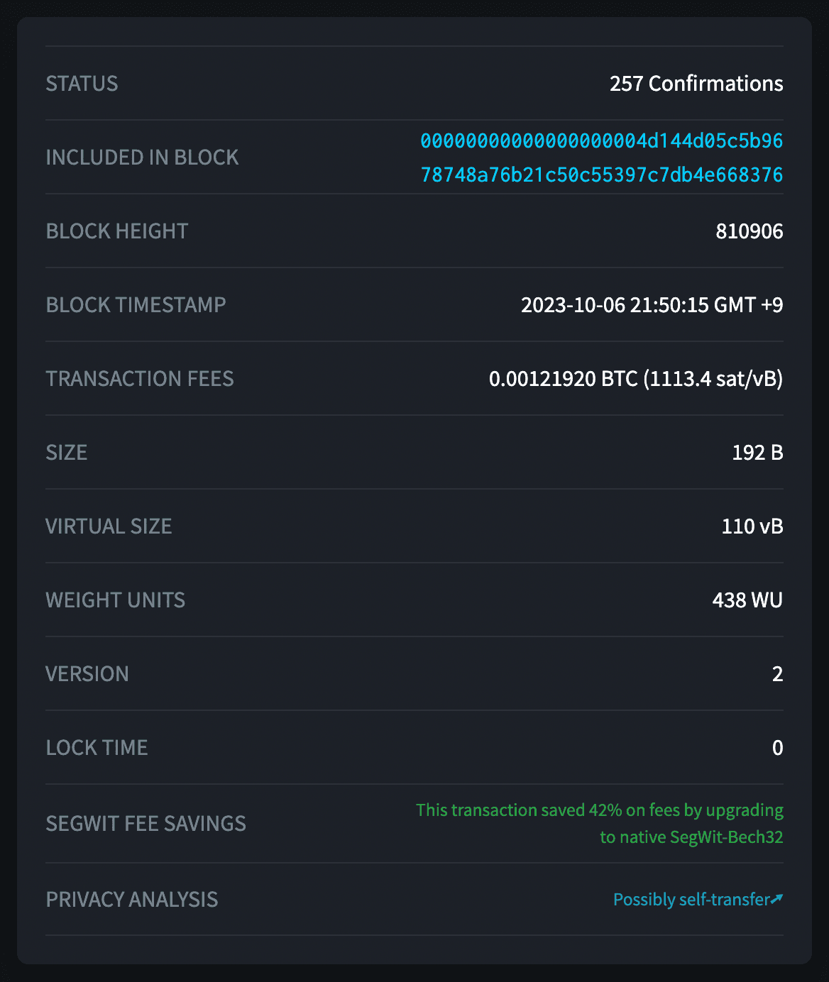Click the SEGWIT FEE SAVINGS label
Screen dimensions: 829x982
point(146,824)
